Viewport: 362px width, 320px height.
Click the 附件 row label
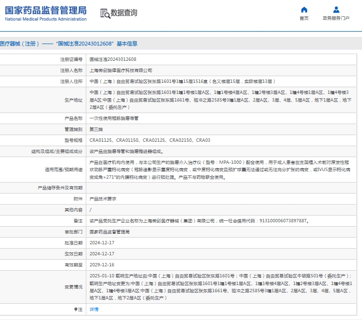(x=78, y=199)
